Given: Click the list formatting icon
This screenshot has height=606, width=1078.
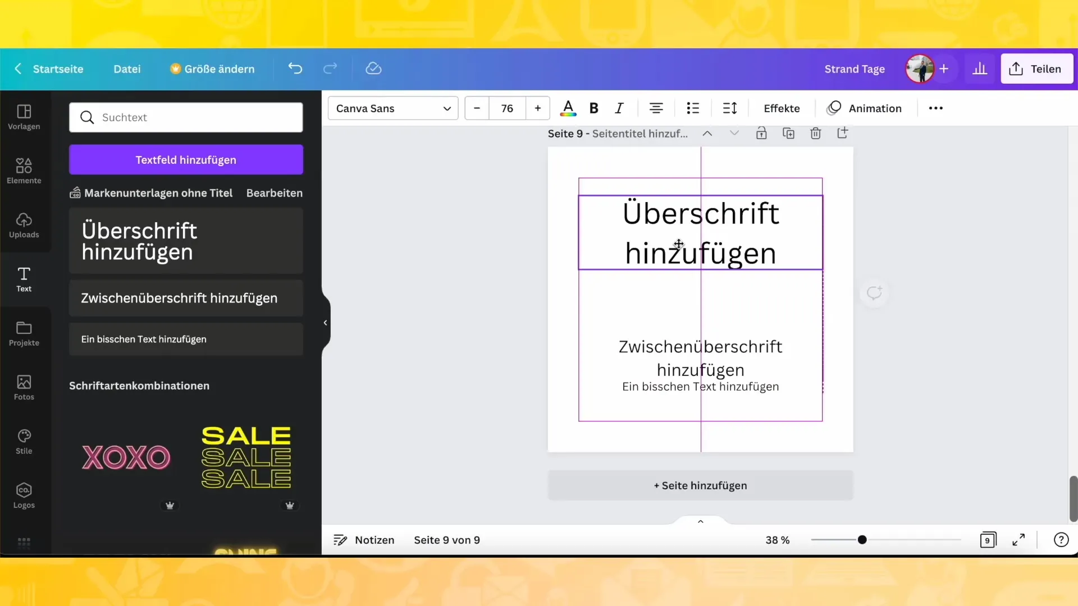Looking at the screenshot, I should coord(693,108).
